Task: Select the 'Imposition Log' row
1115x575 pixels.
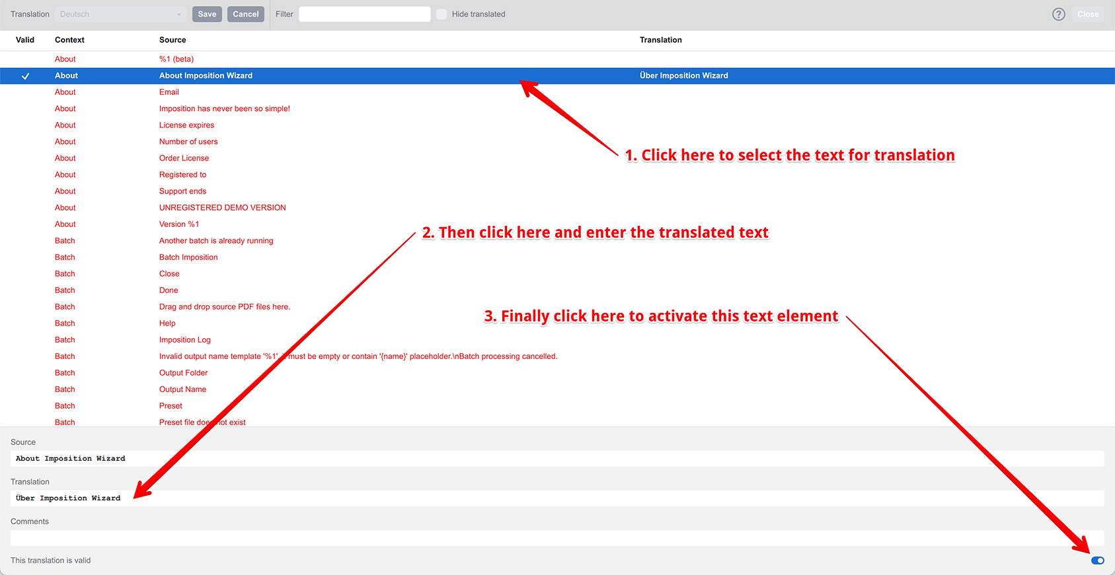Action: click(x=557, y=340)
